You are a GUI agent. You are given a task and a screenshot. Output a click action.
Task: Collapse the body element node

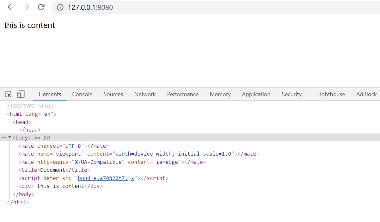[9, 138]
